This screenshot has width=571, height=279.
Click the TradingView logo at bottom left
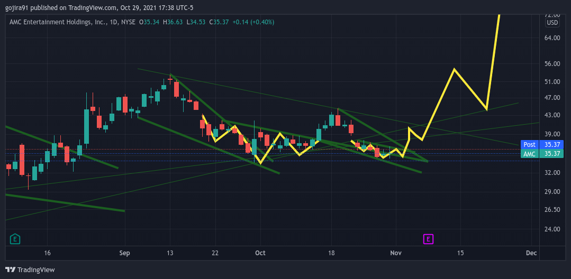30,269
